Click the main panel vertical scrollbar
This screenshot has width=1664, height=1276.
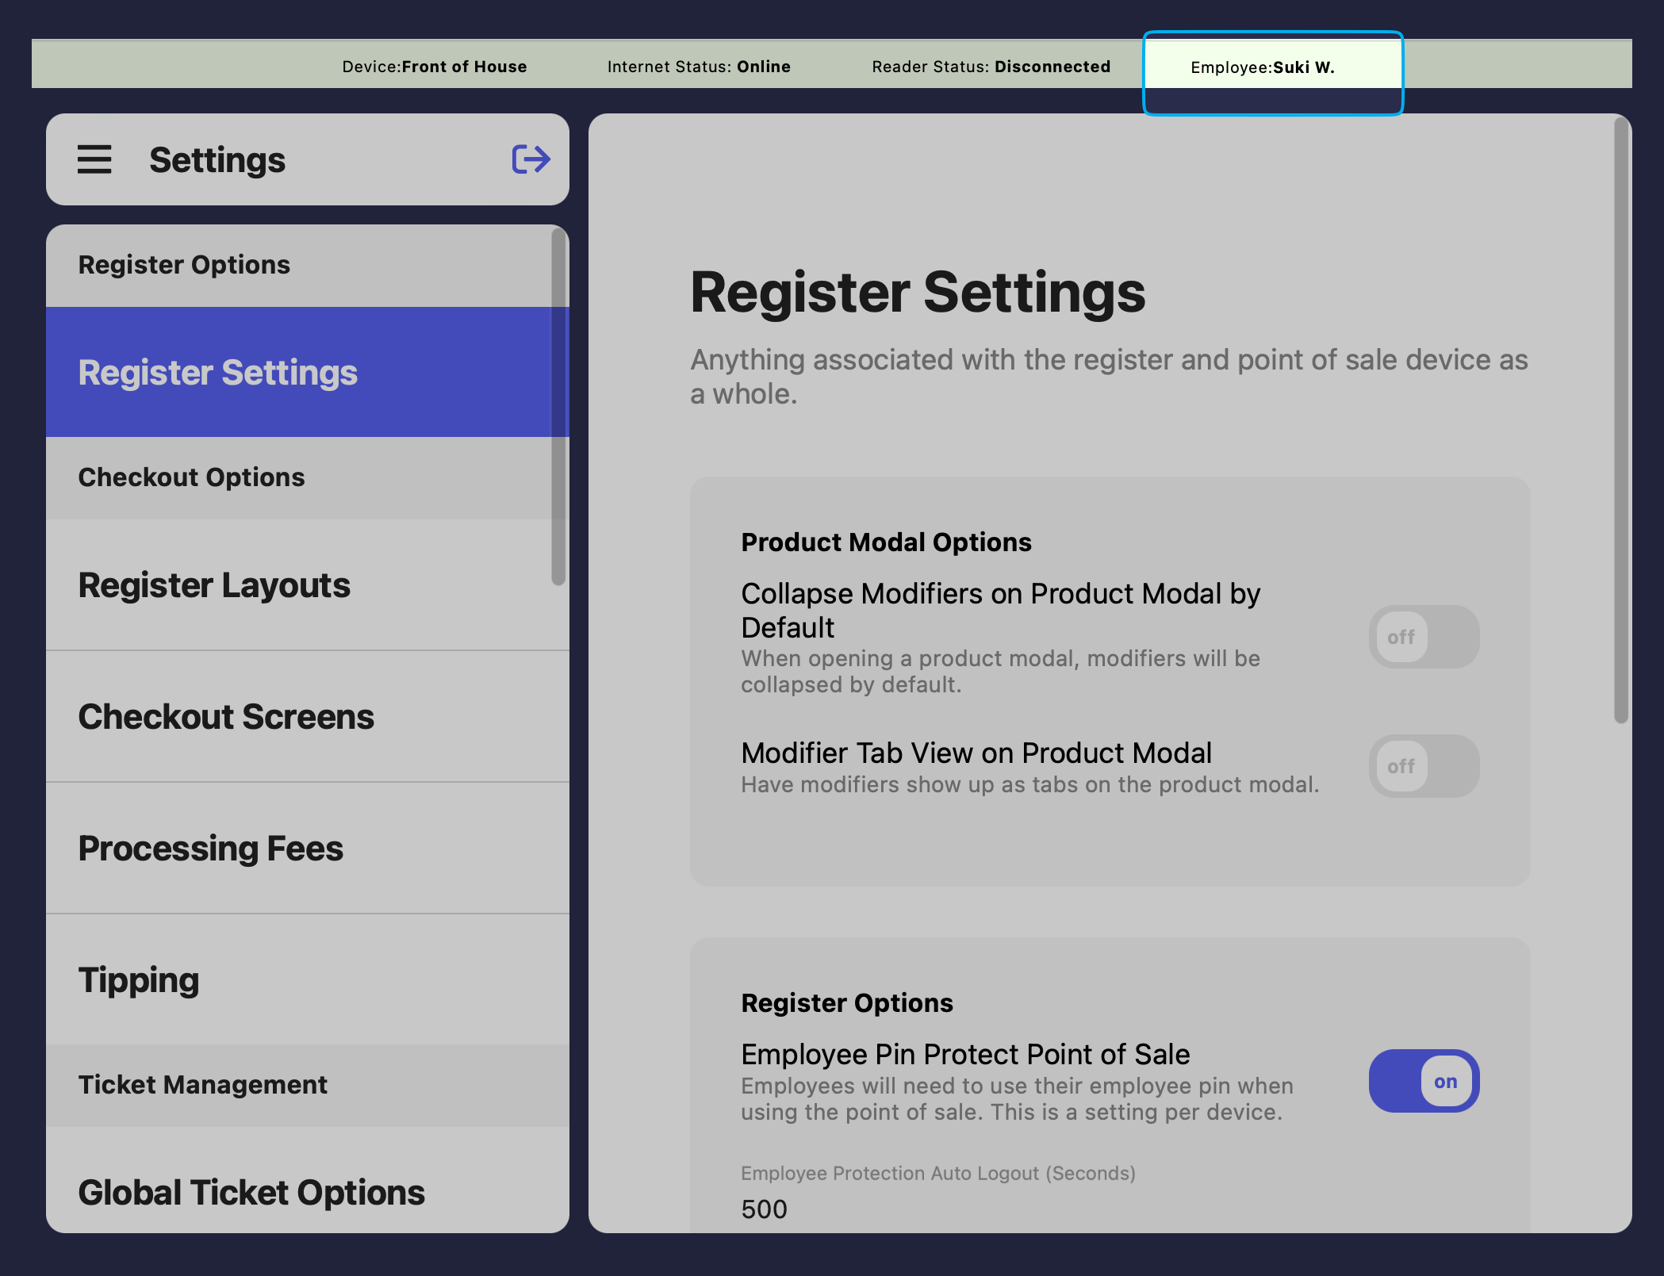(1620, 420)
